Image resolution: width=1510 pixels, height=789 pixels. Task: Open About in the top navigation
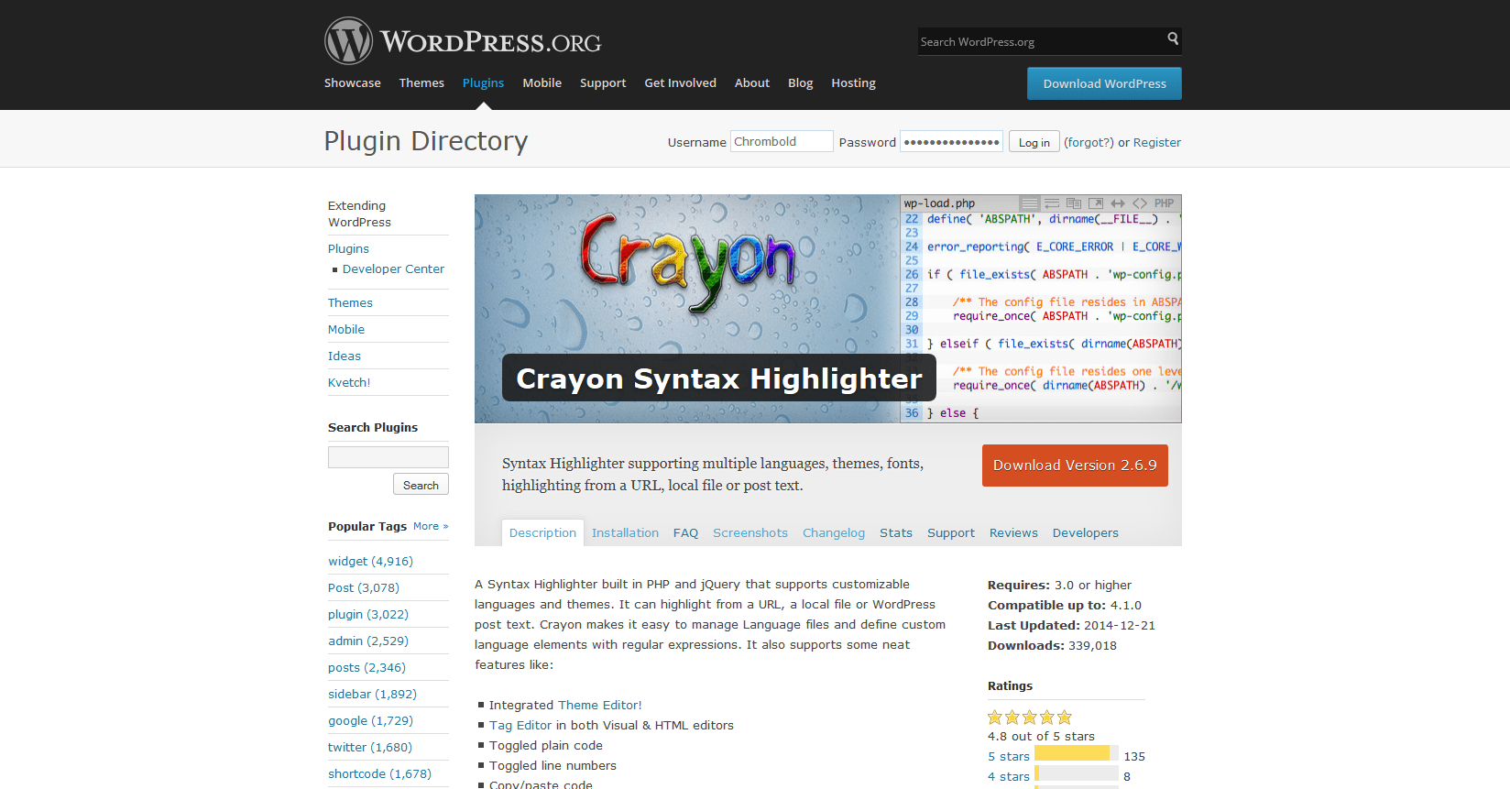752,83
